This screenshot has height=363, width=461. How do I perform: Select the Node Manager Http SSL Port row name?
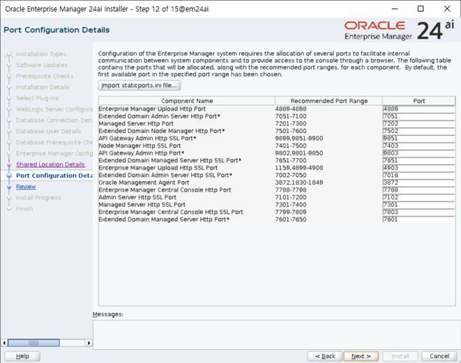point(139,146)
